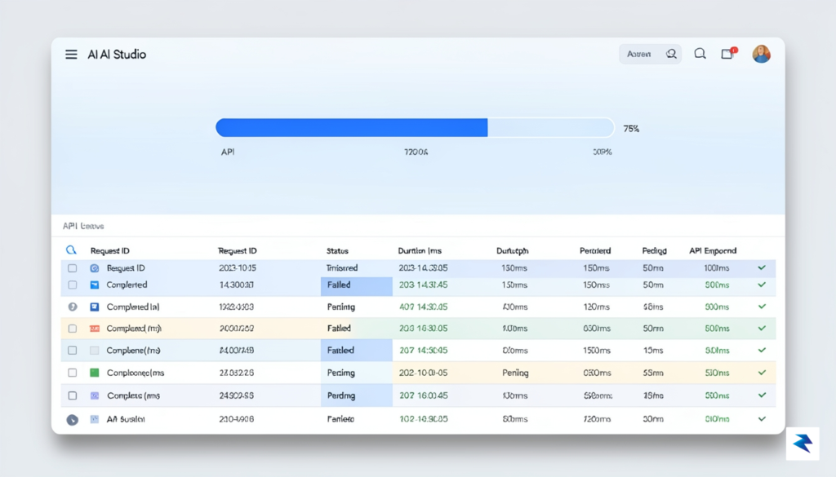Click the green checkmark on the first table row
Viewport: 836px width, 477px height.
762,267
